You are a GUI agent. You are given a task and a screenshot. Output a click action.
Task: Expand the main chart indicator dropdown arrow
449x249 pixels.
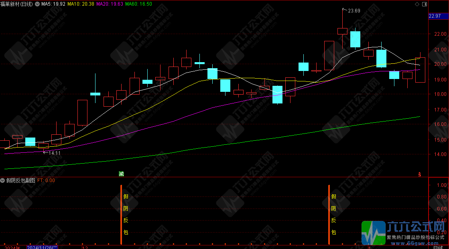(37, 4)
